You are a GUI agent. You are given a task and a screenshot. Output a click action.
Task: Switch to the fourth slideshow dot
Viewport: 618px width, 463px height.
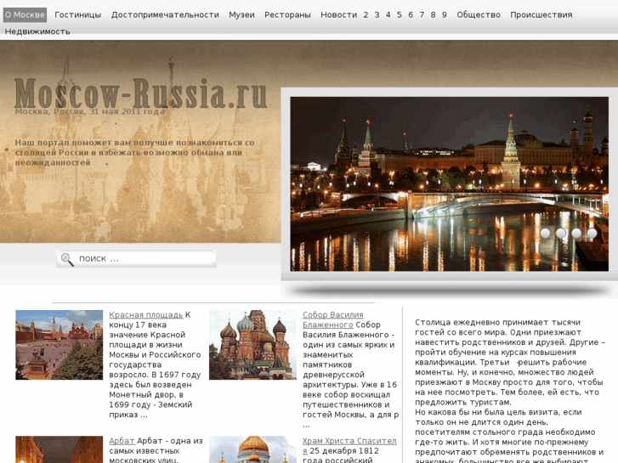click(x=592, y=234)
